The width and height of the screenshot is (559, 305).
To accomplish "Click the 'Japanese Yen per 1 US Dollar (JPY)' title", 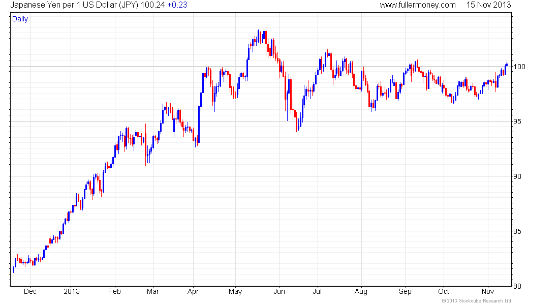I will pos(74,5).
